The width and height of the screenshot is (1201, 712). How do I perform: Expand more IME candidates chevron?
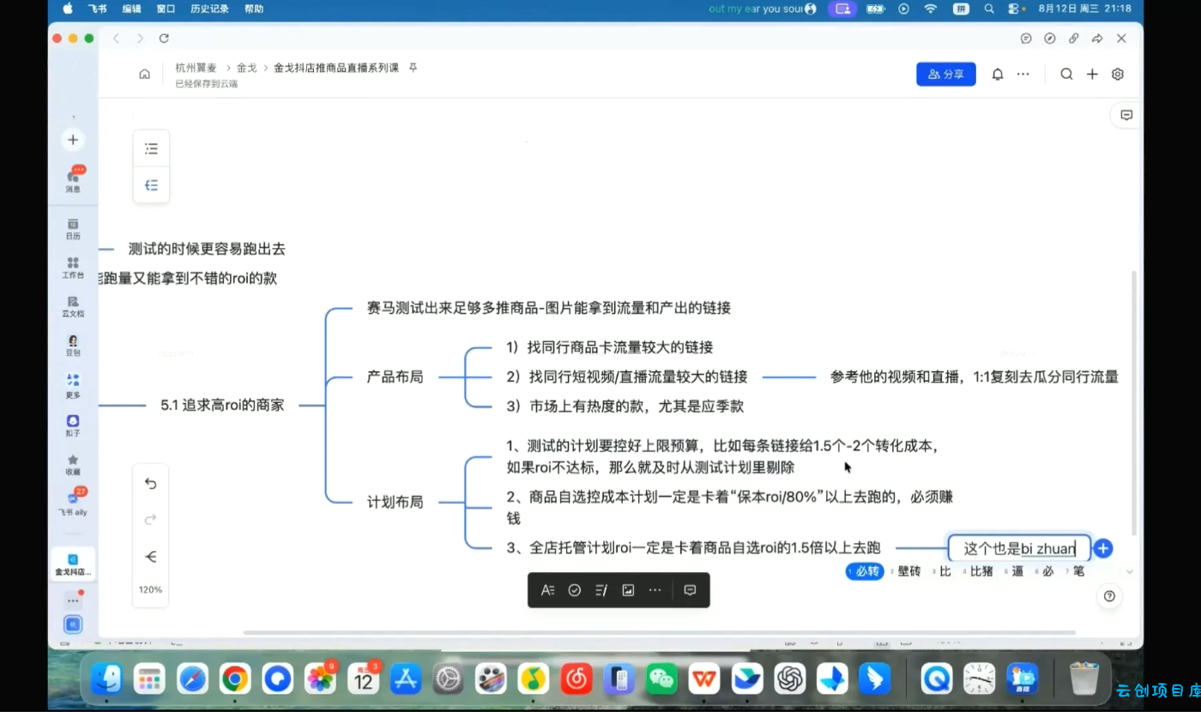pyautogui.click(x=1130, y=571)
